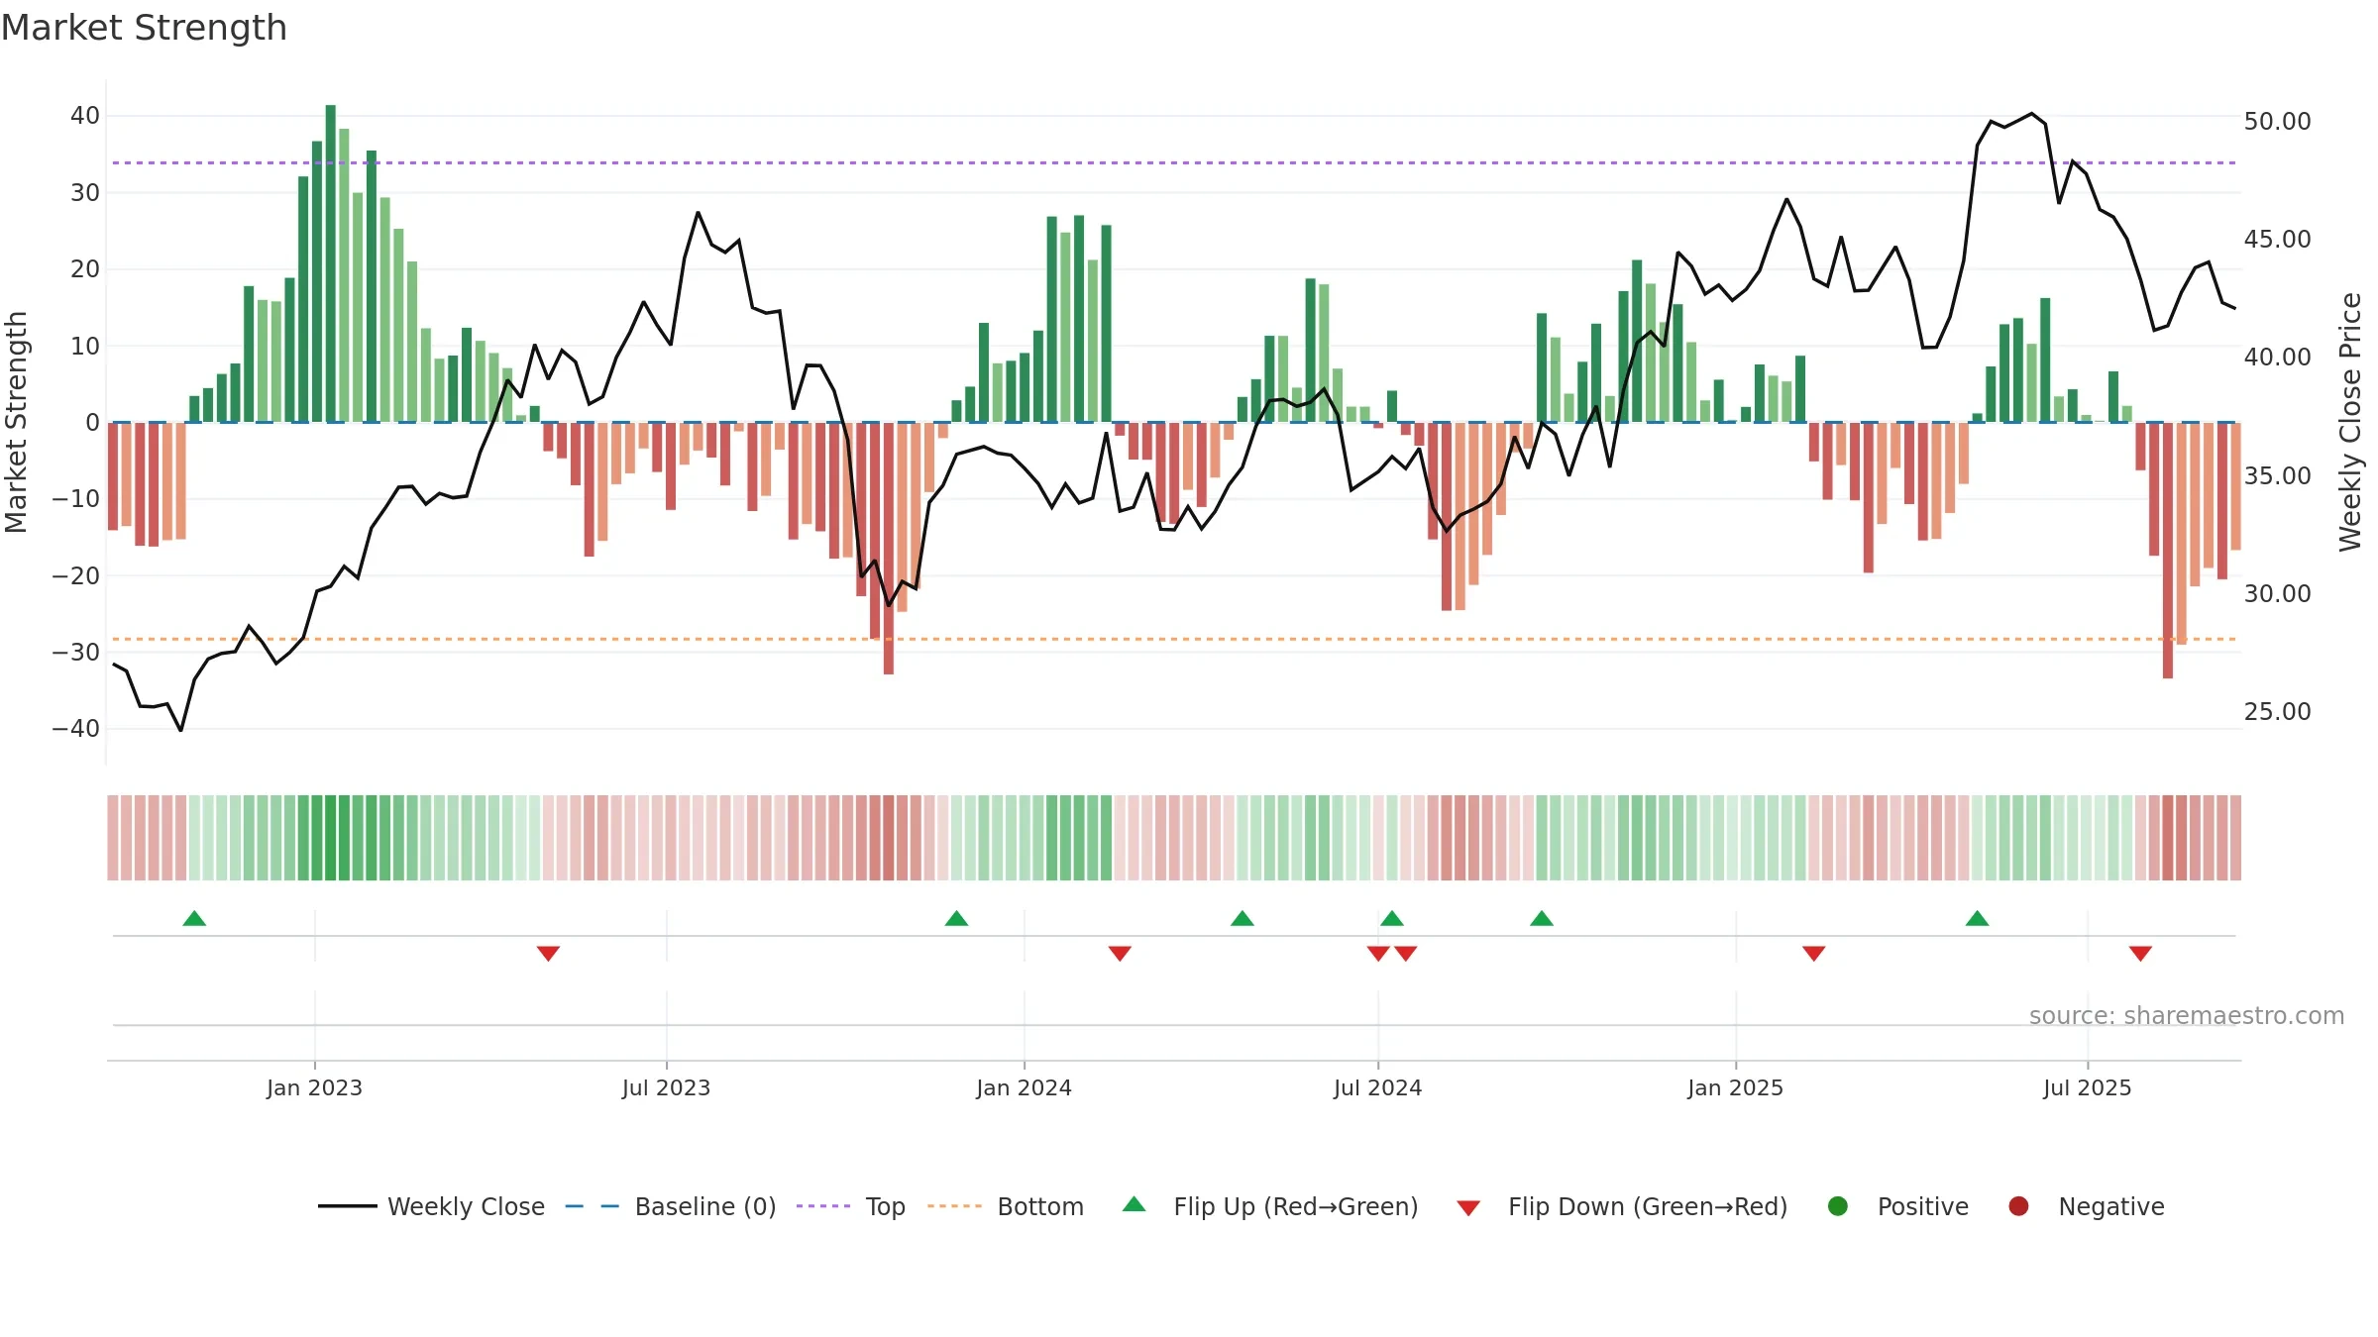This screenshot has width=2378, height=1337.
Task: Click the 35.00 price tick on the right axis
Action: click(2277, 476)
